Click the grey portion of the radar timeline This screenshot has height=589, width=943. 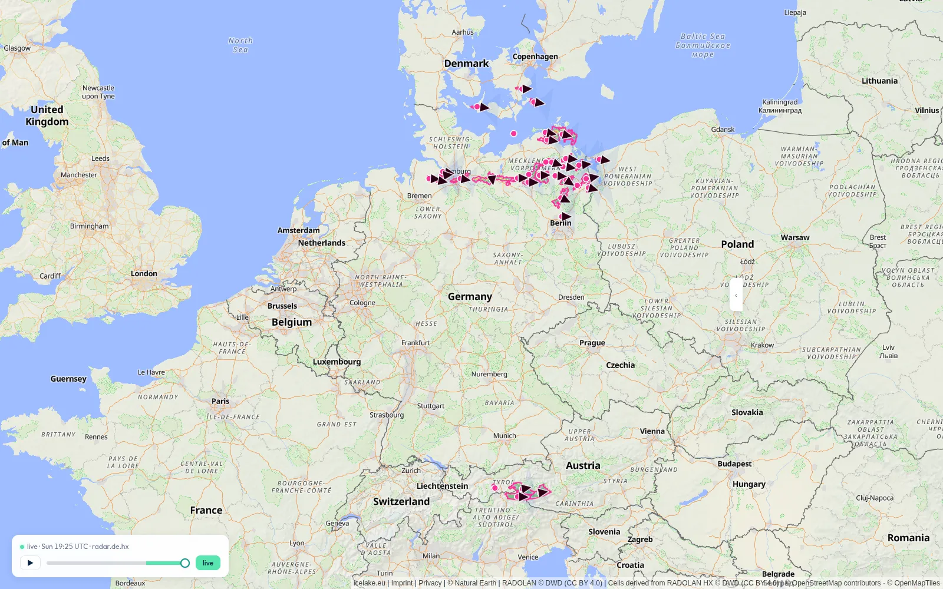(x=96, y=563)
